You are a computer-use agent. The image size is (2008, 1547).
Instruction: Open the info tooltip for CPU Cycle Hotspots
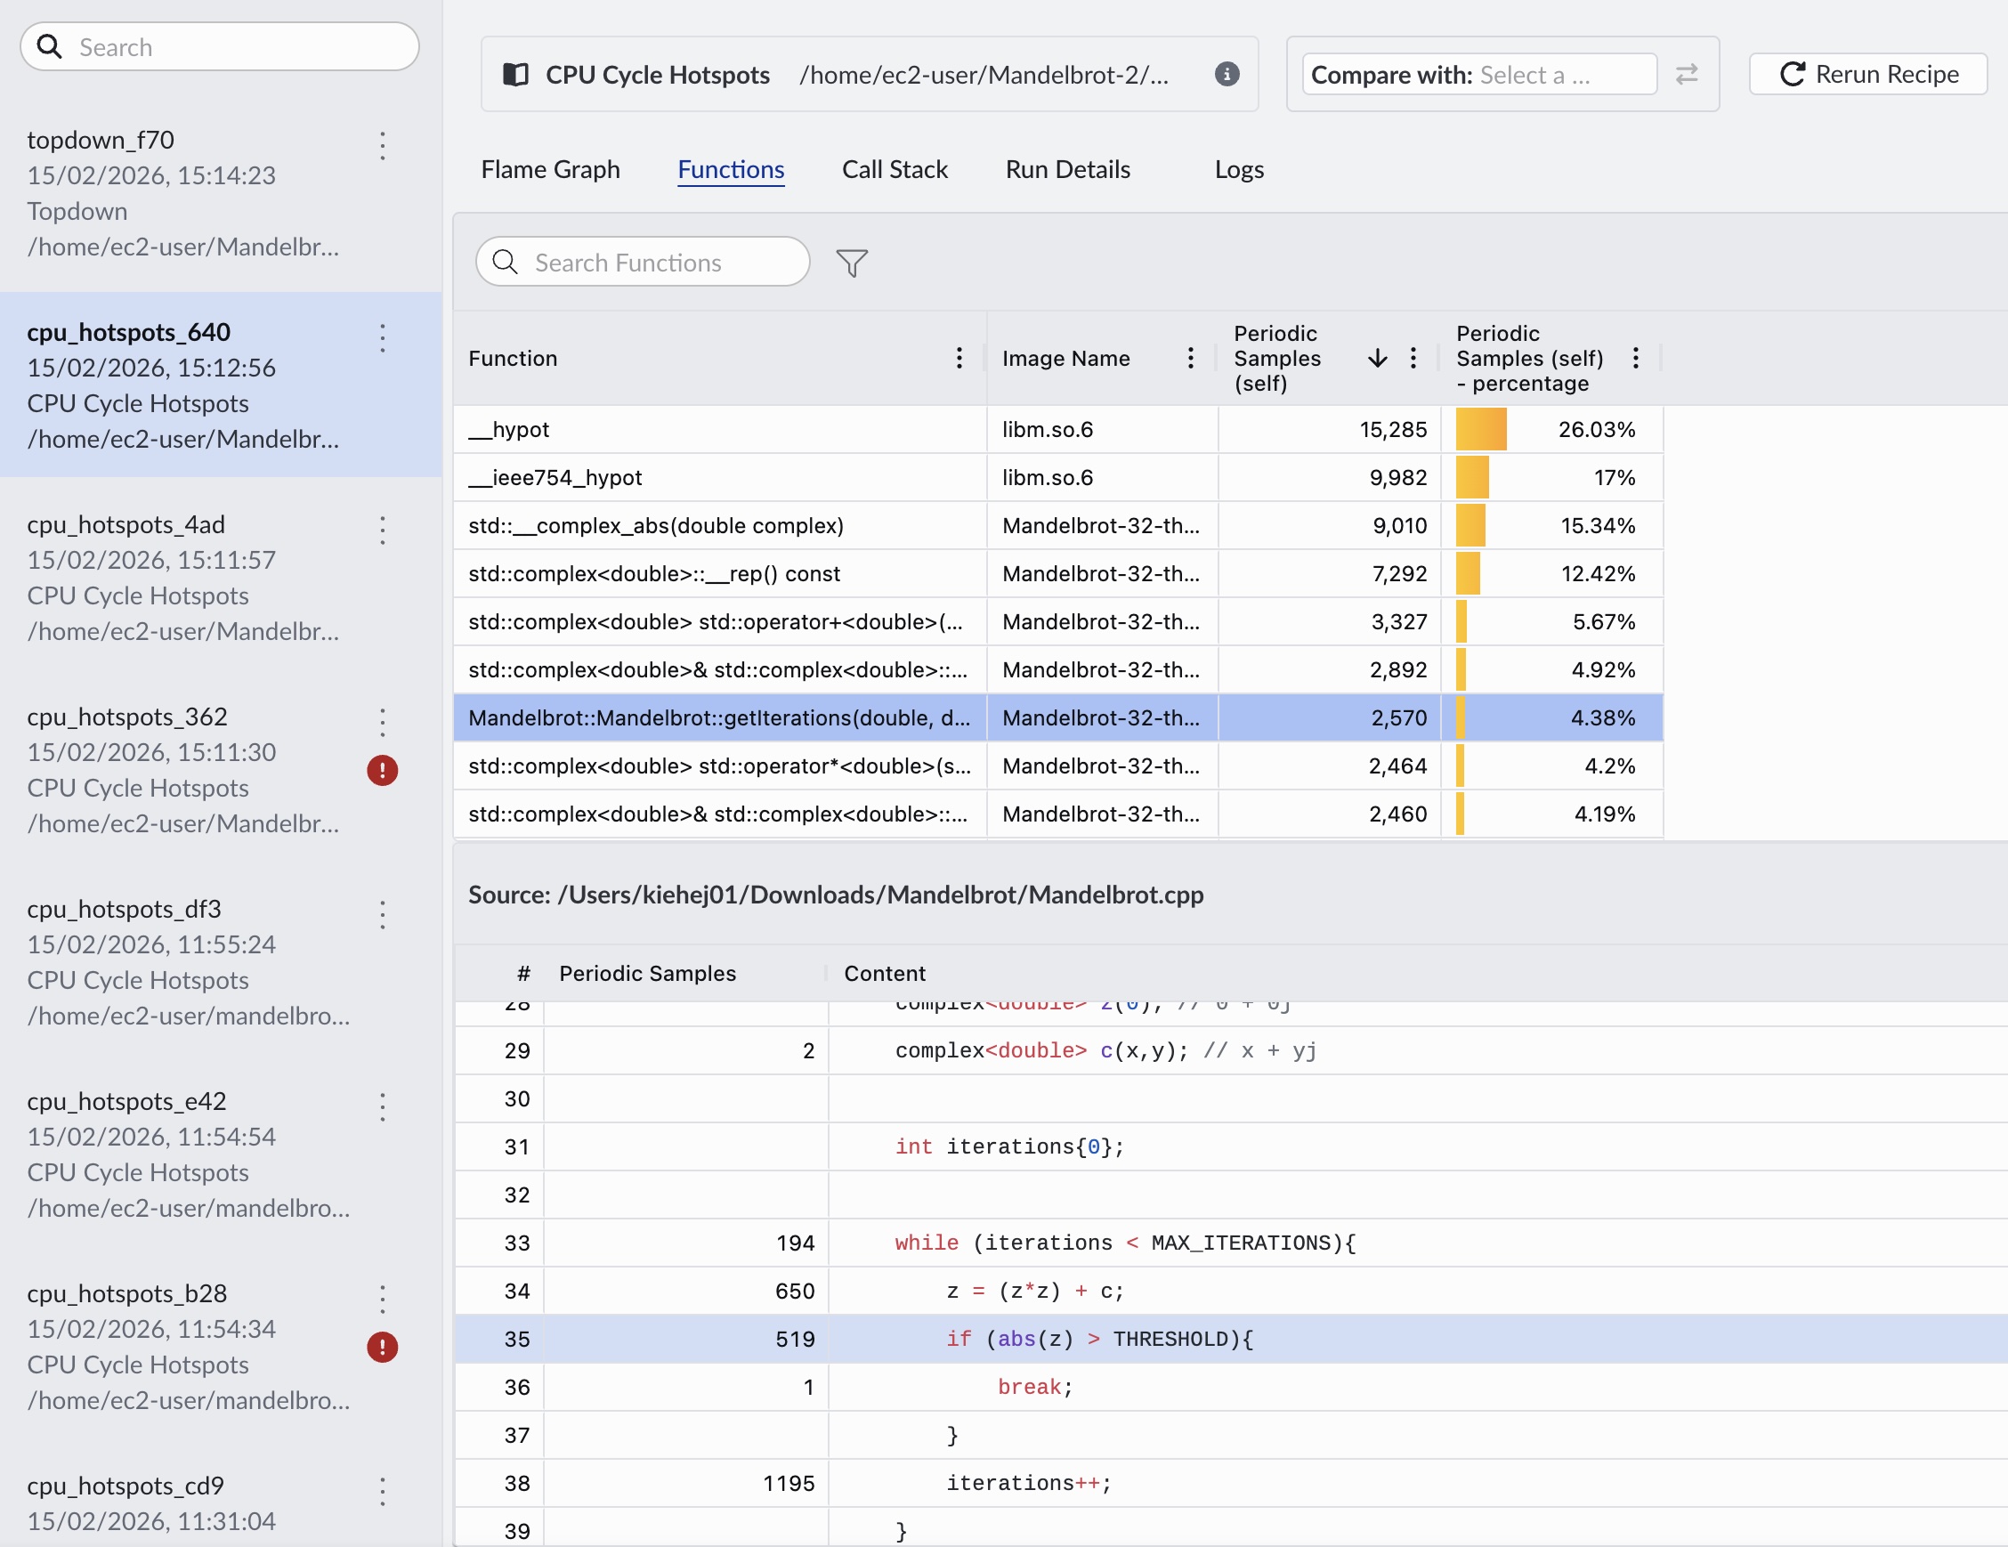[x=1227, y=75]
